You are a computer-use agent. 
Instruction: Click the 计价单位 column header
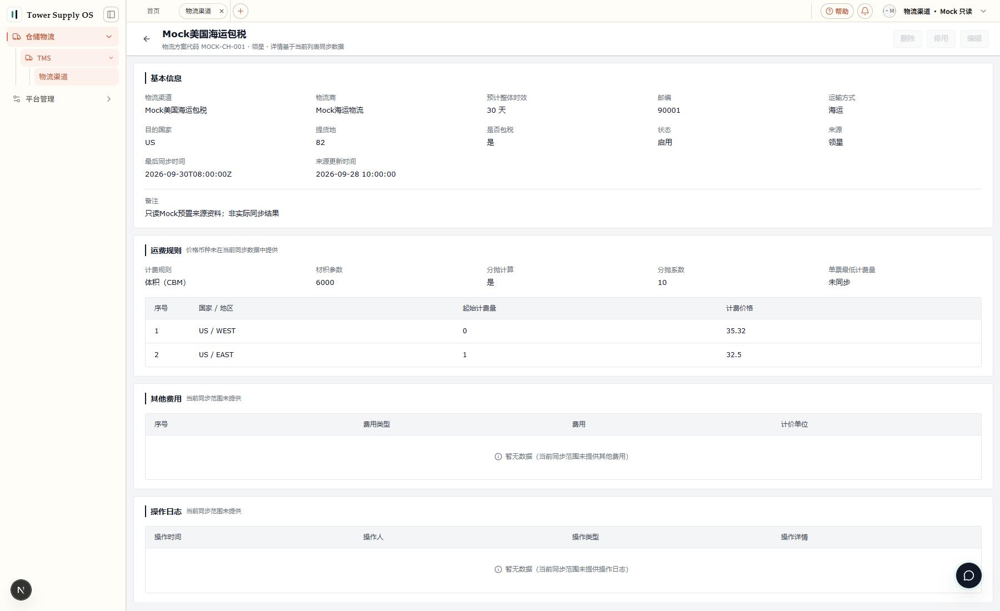pyautogui.click(x=794, y=424)
